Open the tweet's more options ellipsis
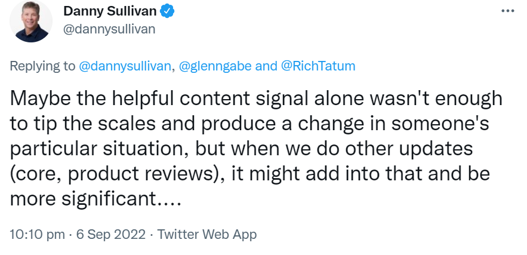 (x=507, y=11)
